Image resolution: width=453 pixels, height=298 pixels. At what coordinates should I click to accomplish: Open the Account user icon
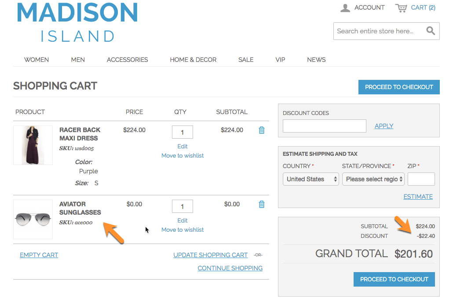tap(346, 8)
